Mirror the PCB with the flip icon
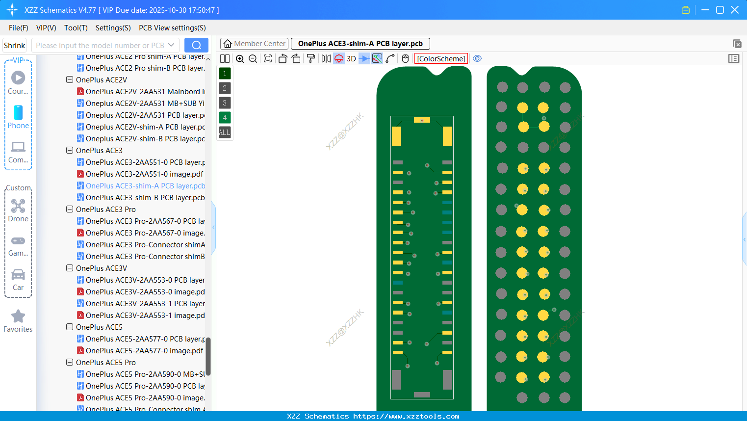 coord(326,59)
